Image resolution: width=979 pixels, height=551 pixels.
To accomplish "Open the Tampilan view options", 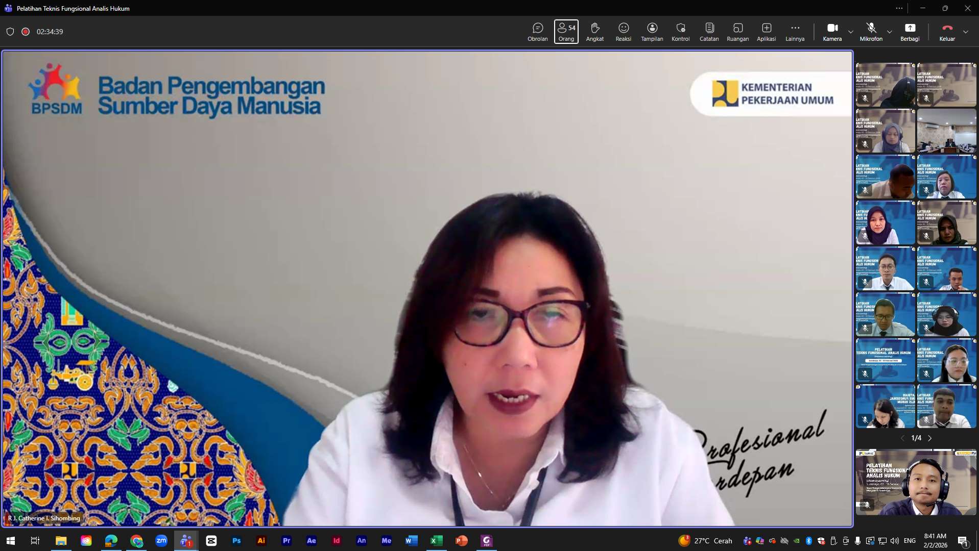I will pos(652,32).
